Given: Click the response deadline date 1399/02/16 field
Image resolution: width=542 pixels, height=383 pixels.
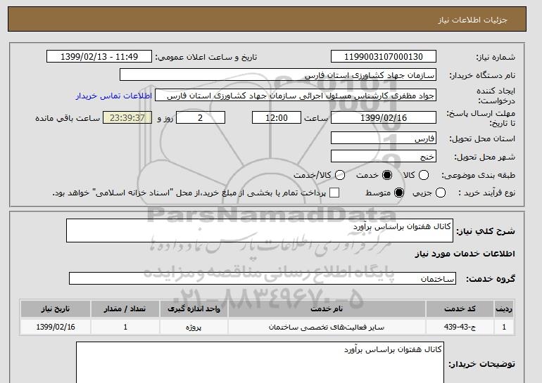Looking at the screenshot, I should coord(384,117).
